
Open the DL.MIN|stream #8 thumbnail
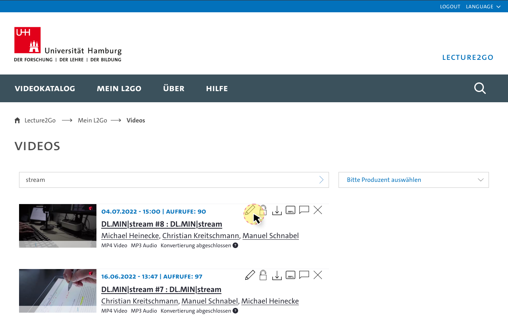[x=58, y=226]
